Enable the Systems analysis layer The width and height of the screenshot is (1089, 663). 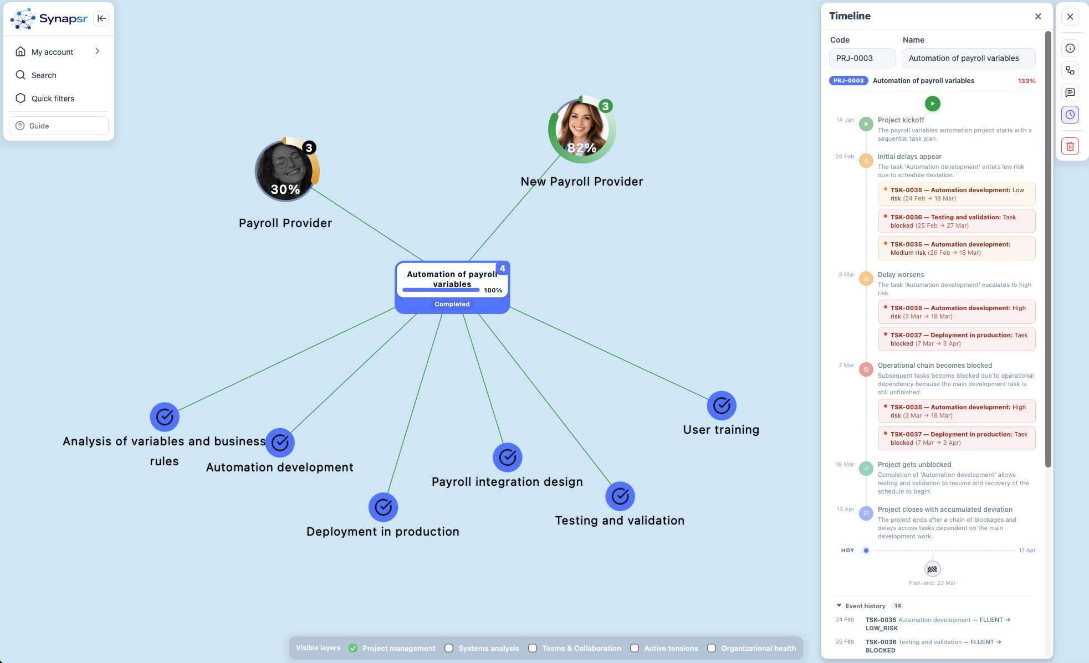coord(448,647)
